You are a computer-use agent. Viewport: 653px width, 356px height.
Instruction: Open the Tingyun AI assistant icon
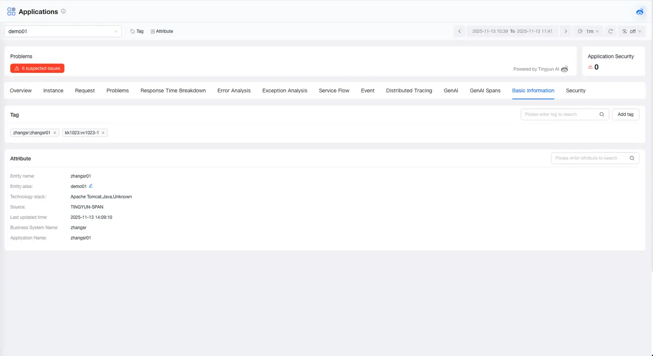(640, 12)
